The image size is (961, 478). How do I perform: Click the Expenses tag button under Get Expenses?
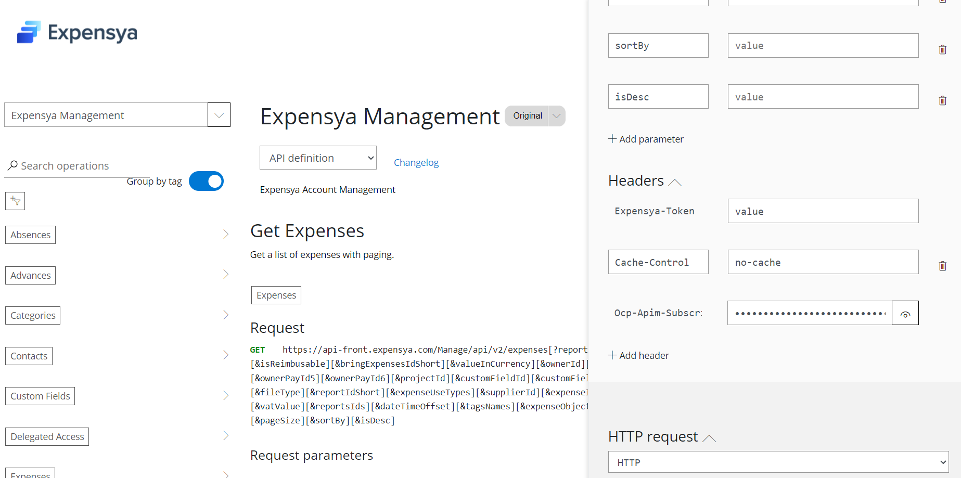276,295
